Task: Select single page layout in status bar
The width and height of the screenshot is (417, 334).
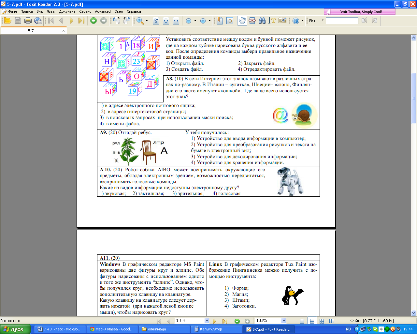Action: pos(302,321)
